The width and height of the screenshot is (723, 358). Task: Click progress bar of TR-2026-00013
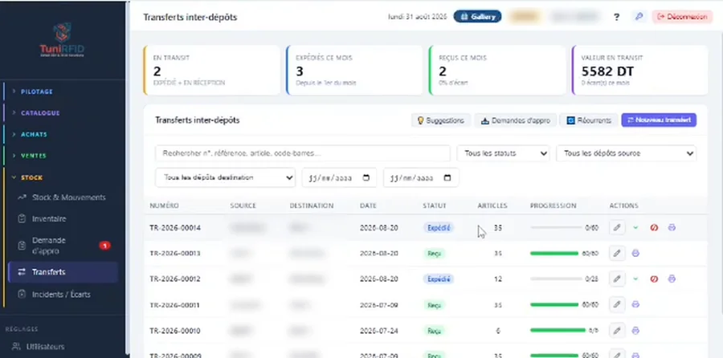tap(554, 254)
